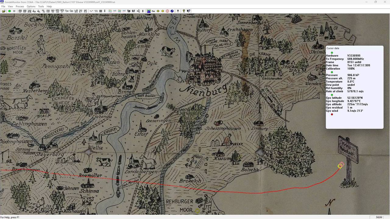Image resolution: width=390 pixels, height=219 pixels.
Task: Click the yellow key help icon
Action: coord(184,11)
